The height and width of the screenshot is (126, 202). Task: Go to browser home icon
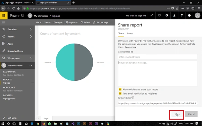coord(18,8)
